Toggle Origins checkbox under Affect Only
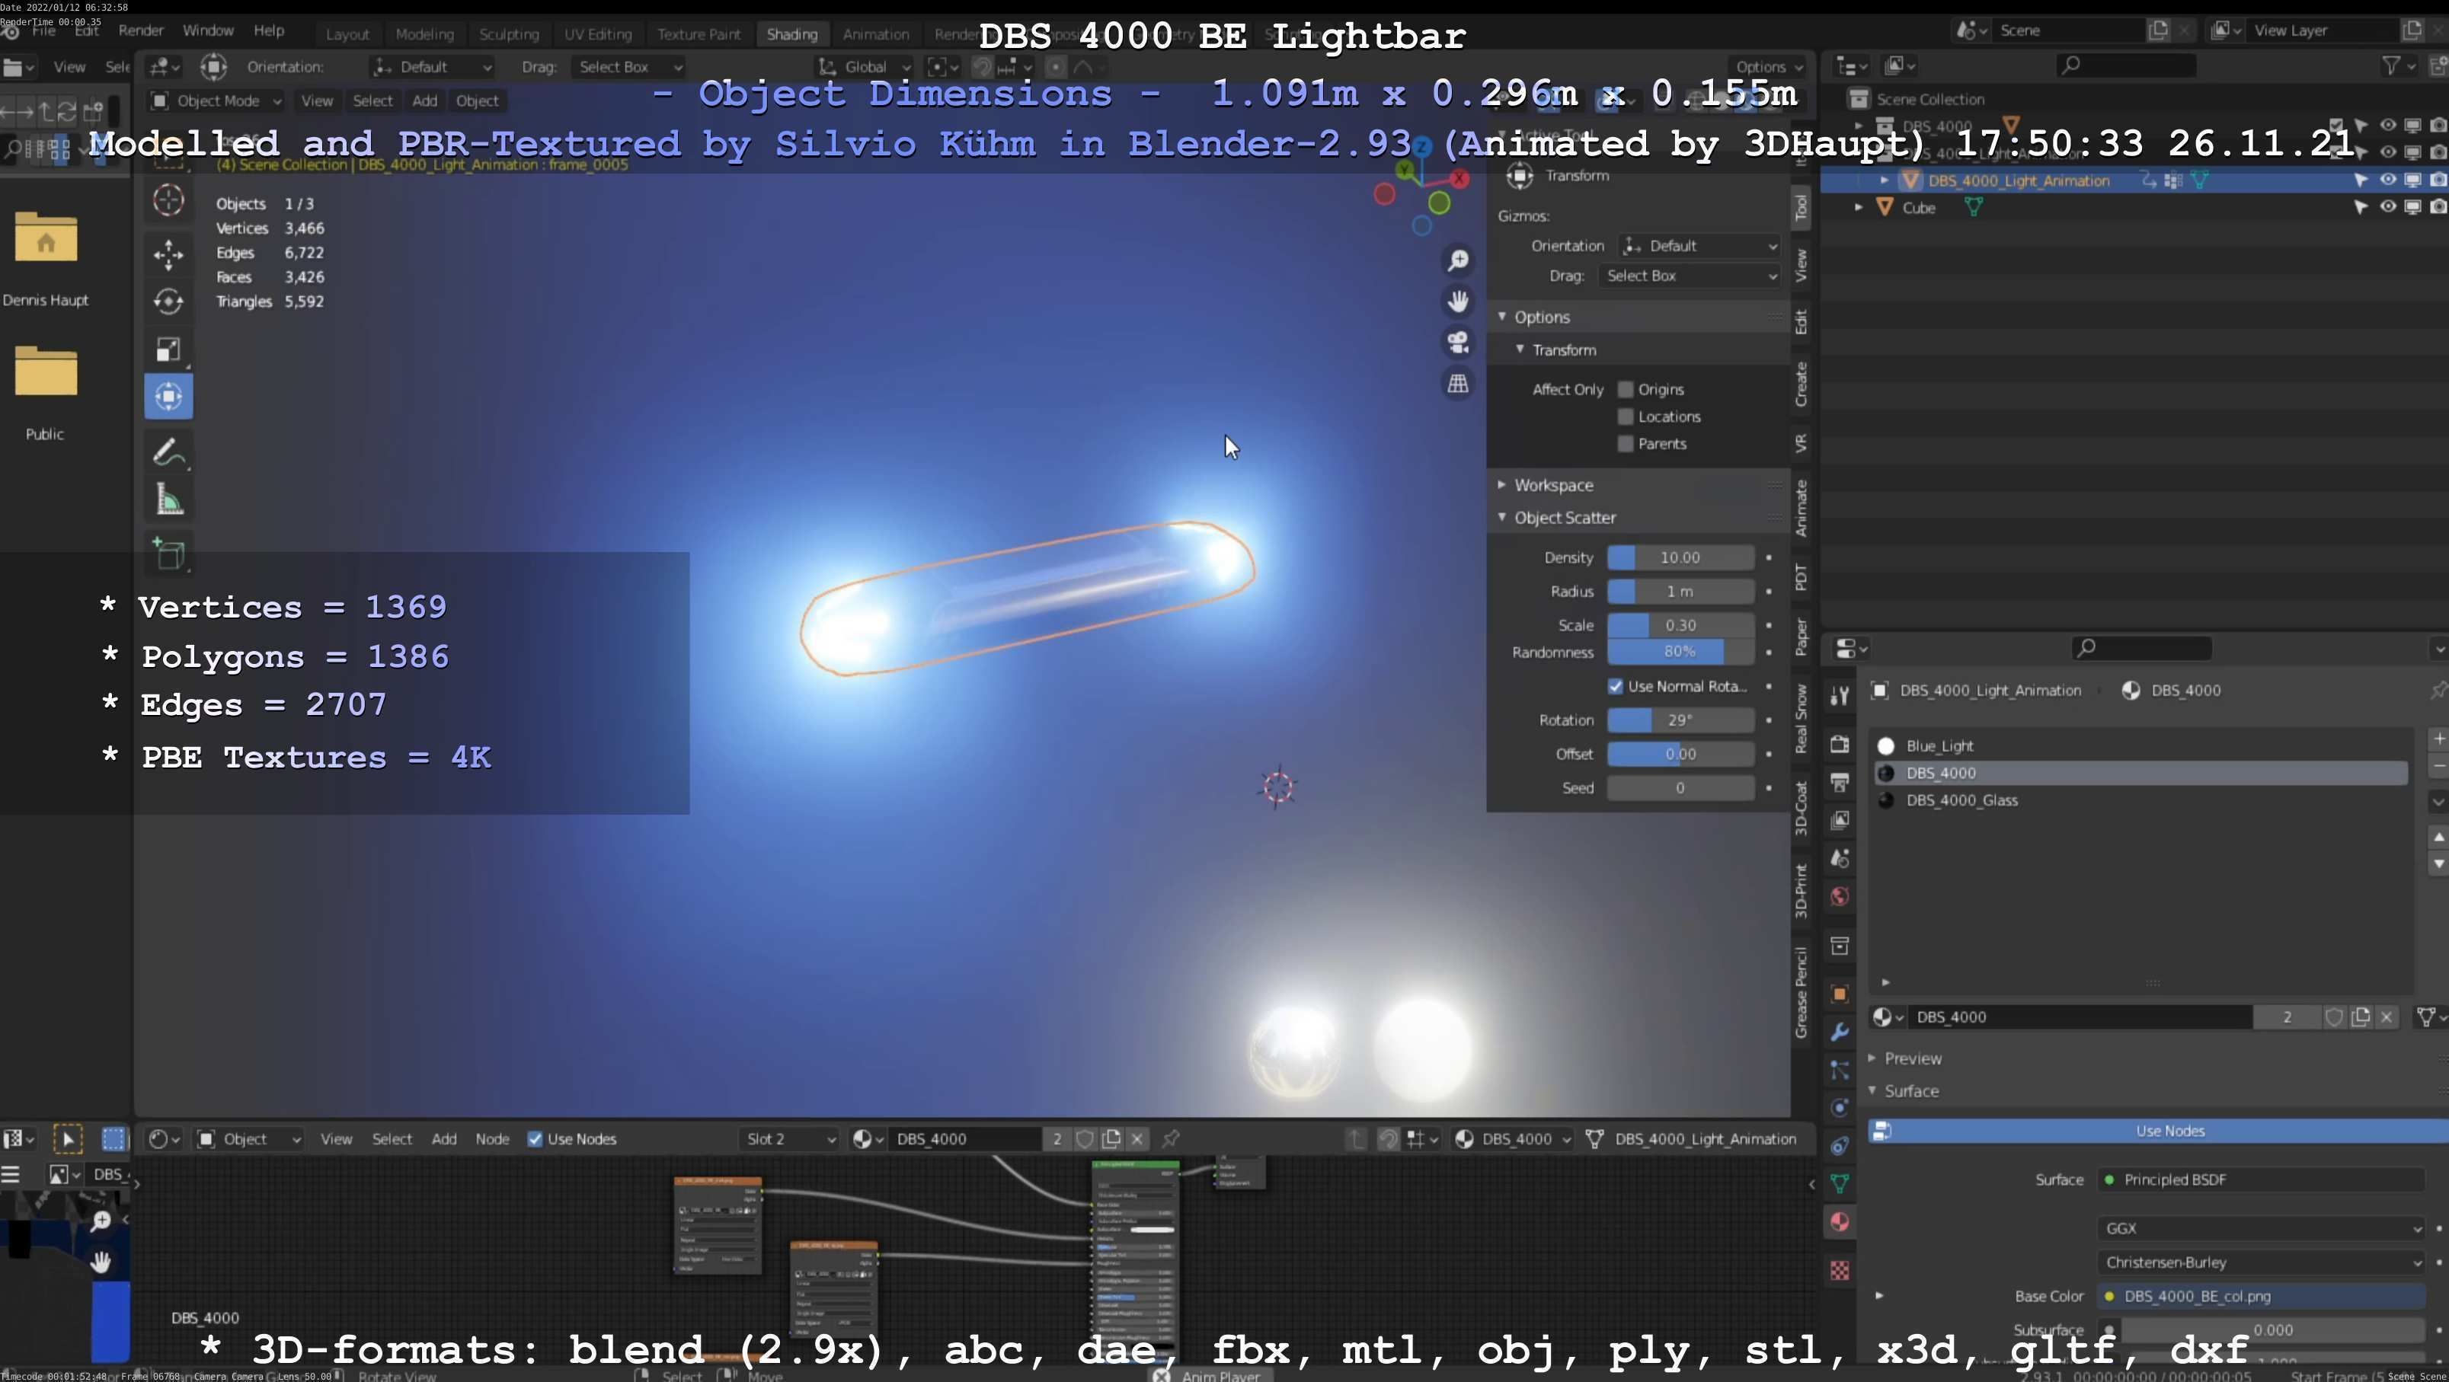Viewport: 2449px width, 1382px height. tap(1626, 390)
